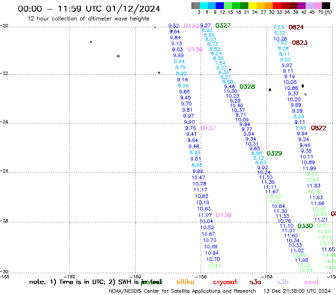Click the wave height value 8.45
This screenshot has width=336, height=295.
pyautogui.click(x=301, y=128)
